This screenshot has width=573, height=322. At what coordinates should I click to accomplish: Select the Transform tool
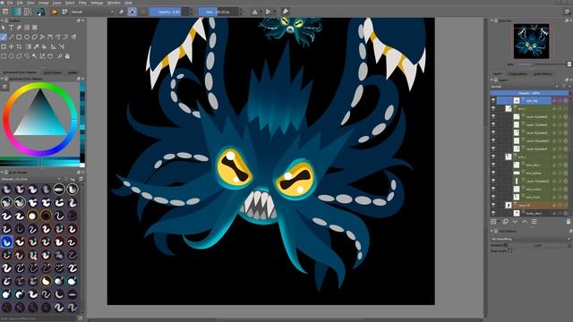tap(4, 47)
